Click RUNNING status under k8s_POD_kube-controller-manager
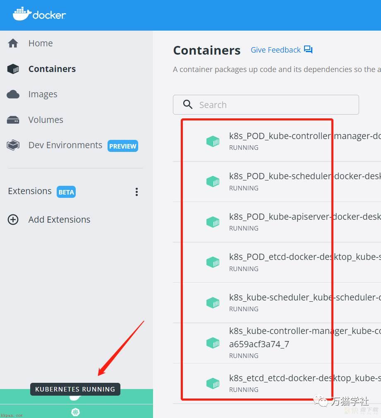The width and height of the screenshot is (381, 418). tap(244, 148)
